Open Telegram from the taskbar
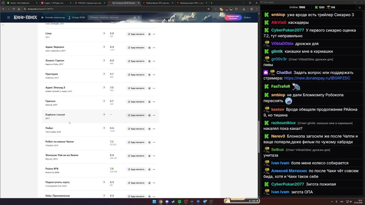 pos(205,202)
